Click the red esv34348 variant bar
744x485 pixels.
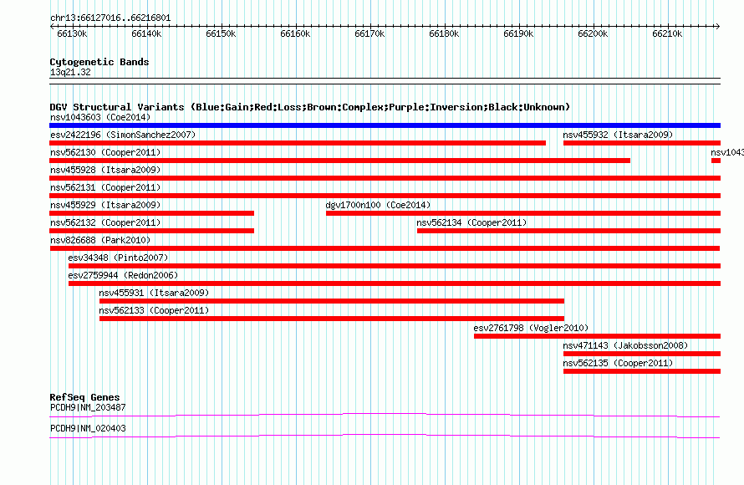coord(395,266)
